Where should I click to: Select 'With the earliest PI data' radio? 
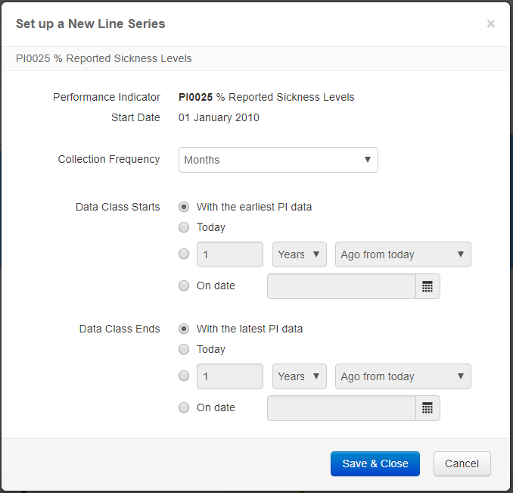[x=184, y=207]
